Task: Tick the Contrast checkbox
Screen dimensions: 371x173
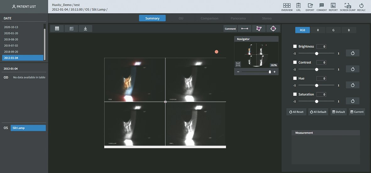Action: (295, 62)
